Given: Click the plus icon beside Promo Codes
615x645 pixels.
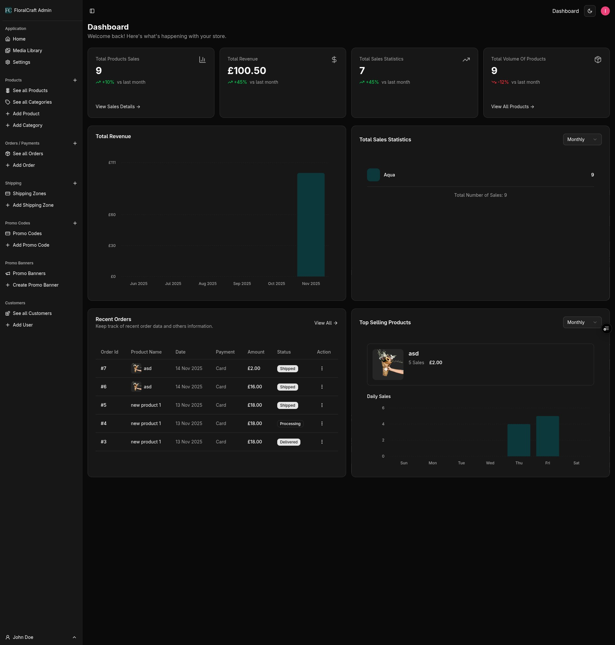Looking at the screenshot, I should tap(75, 223).
